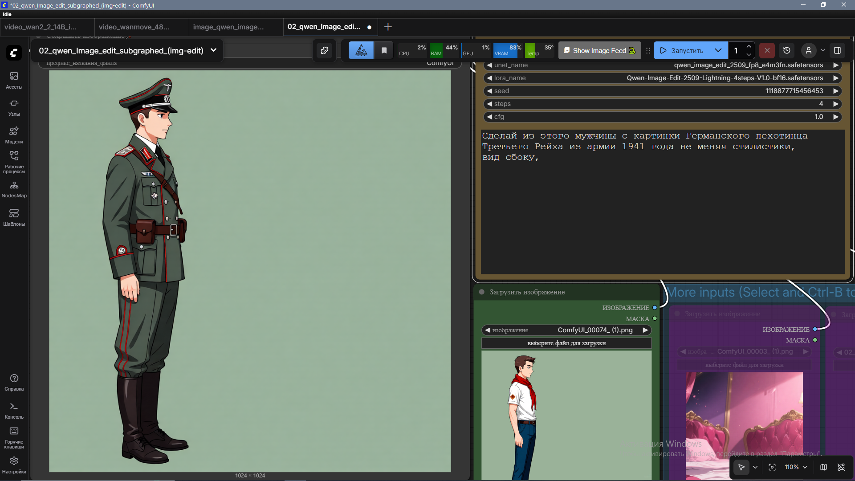Open the workflow name dropdown chevron
This screenshot has height=481, width=855.
tap(213, 50)
